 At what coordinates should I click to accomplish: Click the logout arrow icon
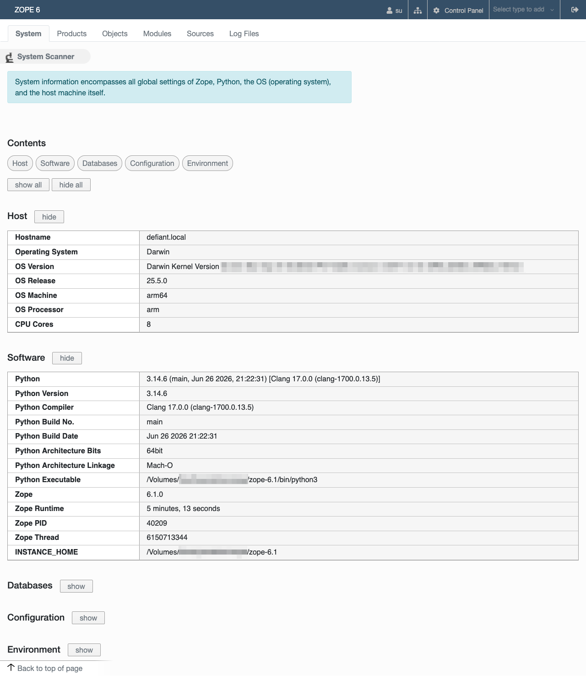575,10
